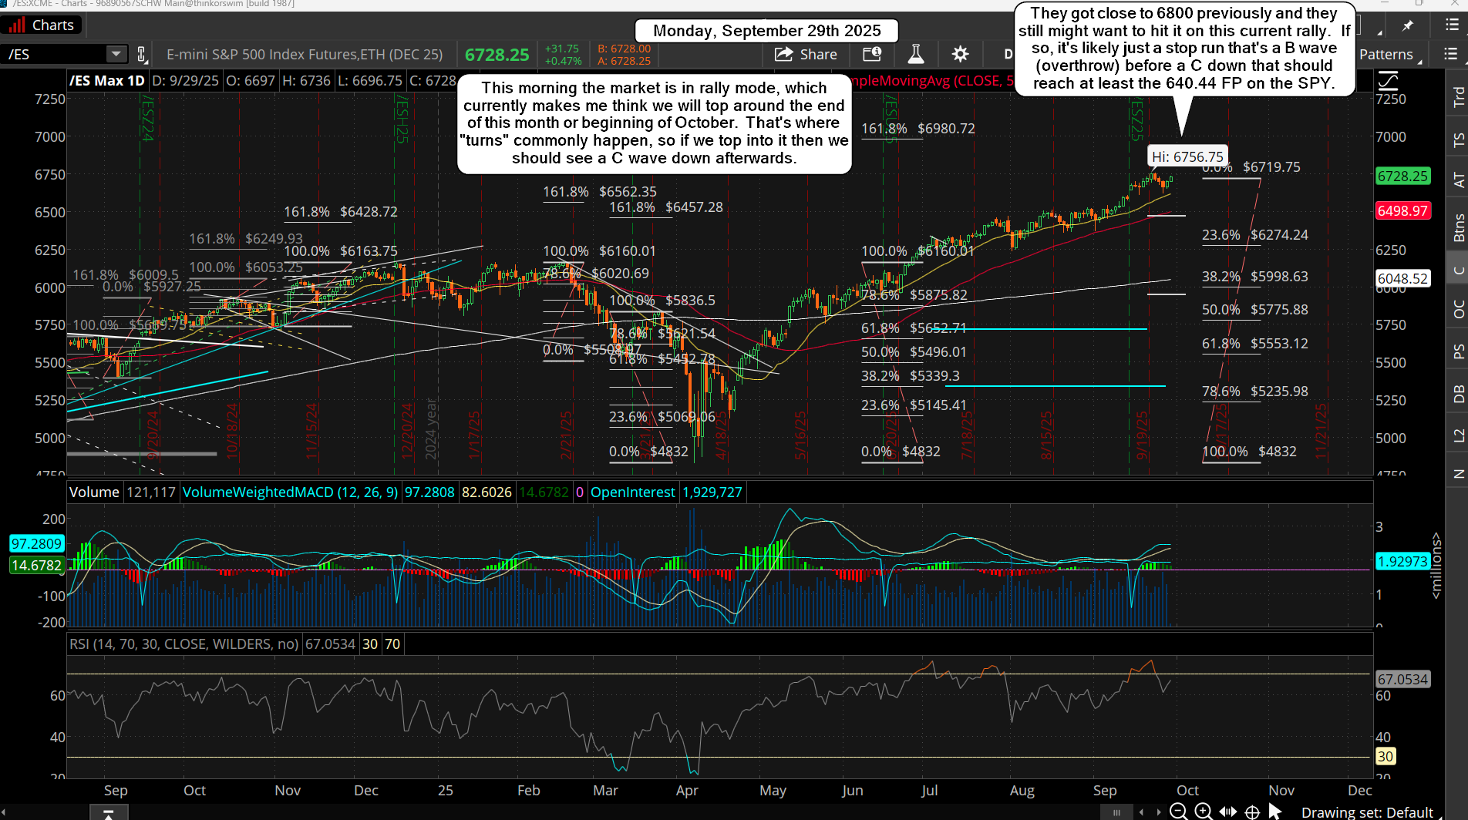Click the /ES symbol input field
This screenshot has height=820, width=1468.
54,54
